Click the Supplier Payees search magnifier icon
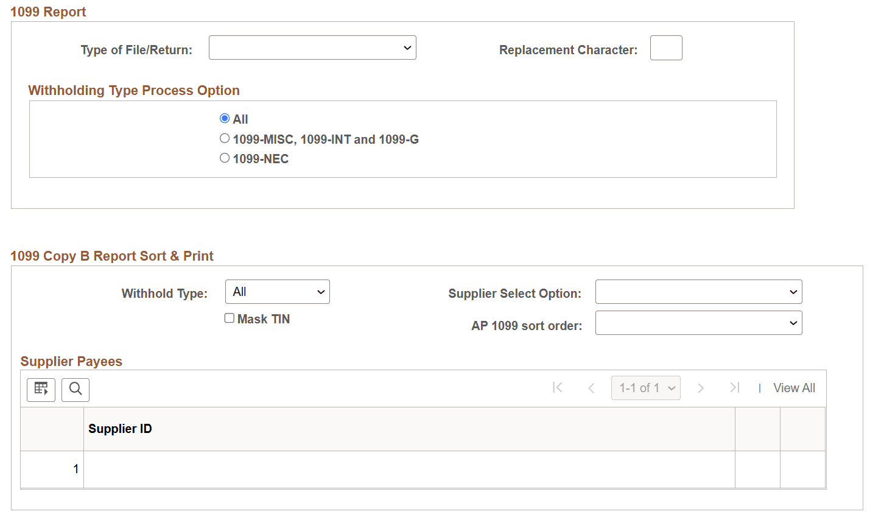This screenshot has height=517, width=870. point(75,389)
